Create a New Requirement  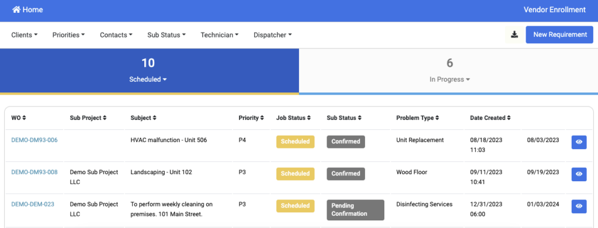tap(559, 34)
